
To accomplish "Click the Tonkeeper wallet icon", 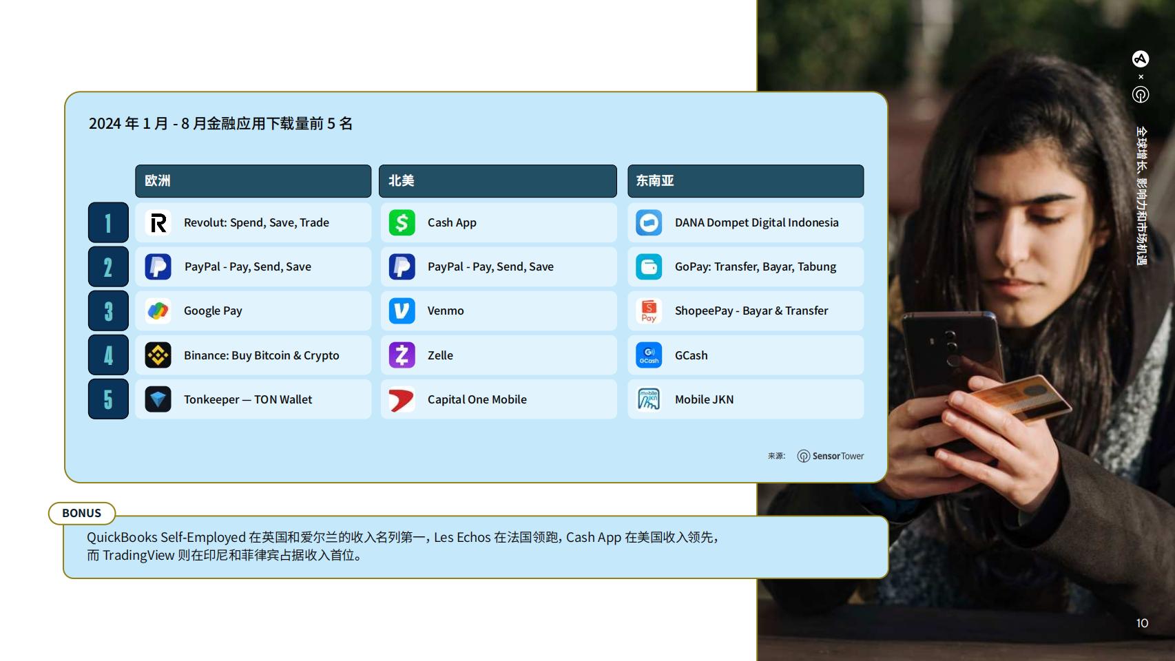I will 158,399.
